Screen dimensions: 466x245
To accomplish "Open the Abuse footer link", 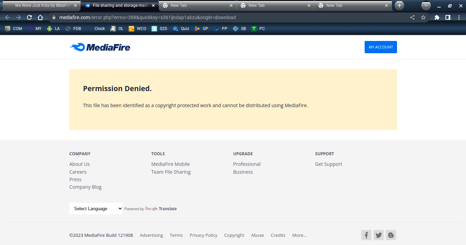I will [257, 235].
